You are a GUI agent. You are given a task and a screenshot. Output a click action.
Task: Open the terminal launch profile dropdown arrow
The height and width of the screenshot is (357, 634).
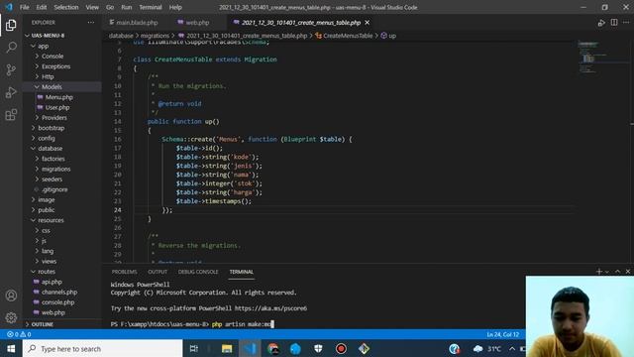[x=607, y=272]
